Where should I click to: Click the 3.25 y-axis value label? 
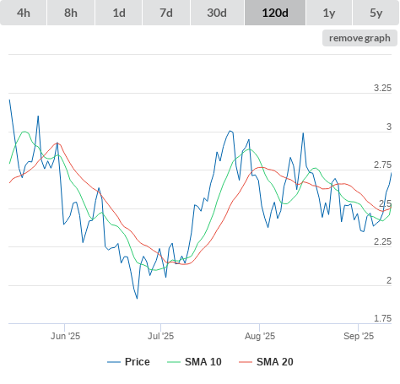(382, 88)
